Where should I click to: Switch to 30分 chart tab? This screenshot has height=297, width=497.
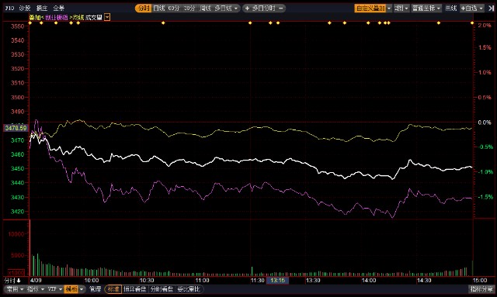coord(189,9)
